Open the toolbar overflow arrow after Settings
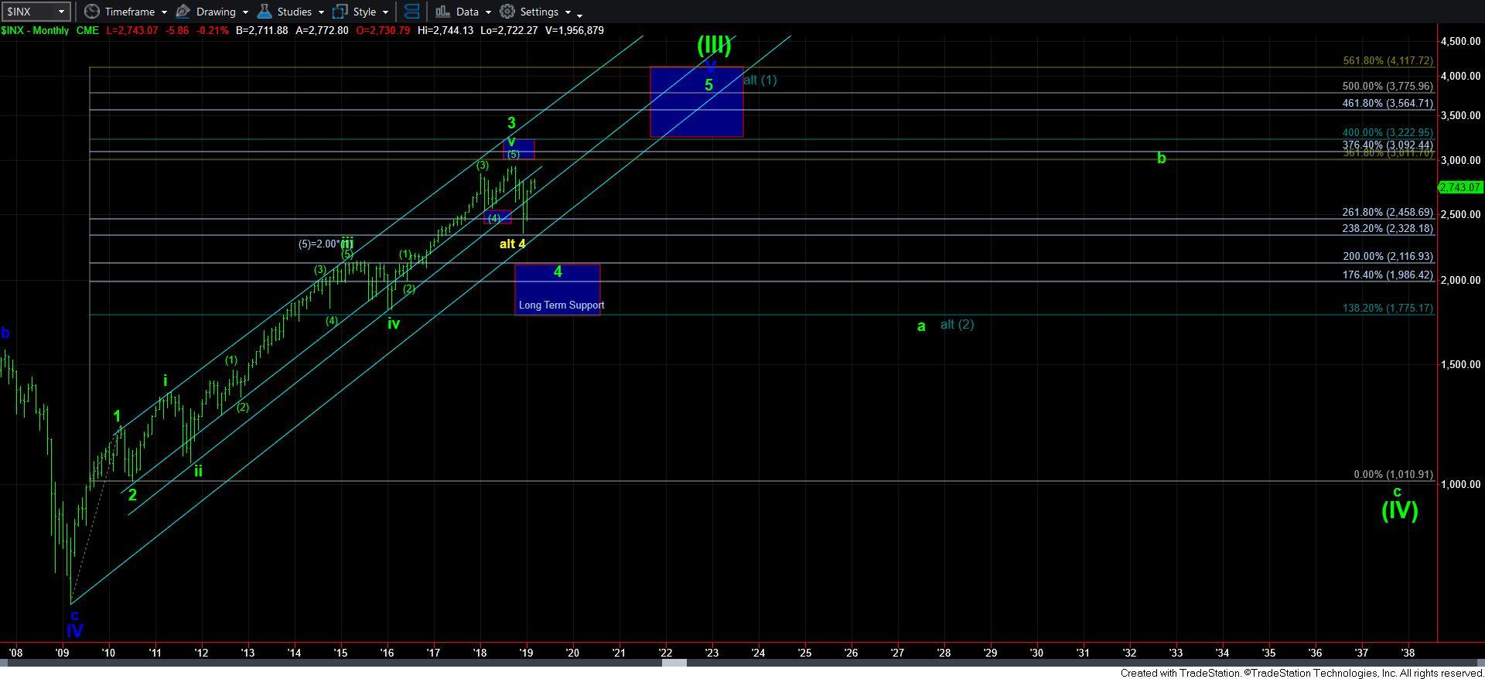1485x679 pixels. point(580,14)
